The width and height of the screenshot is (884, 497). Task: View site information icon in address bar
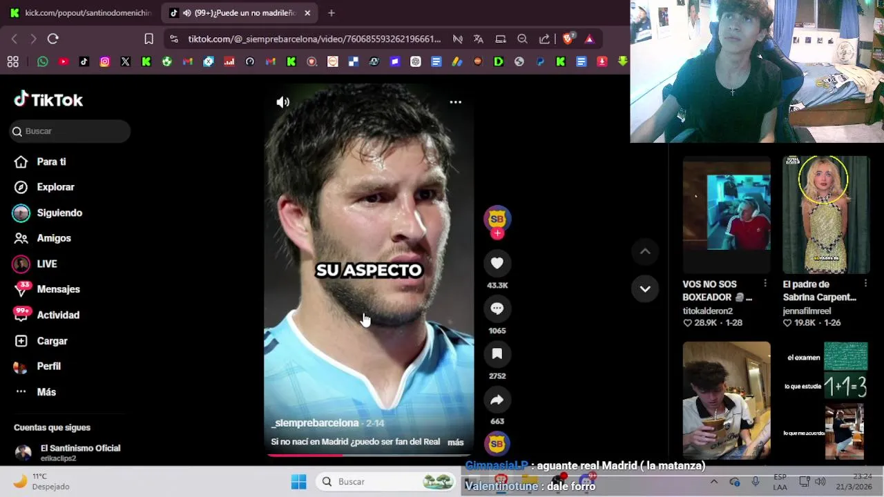173,39
